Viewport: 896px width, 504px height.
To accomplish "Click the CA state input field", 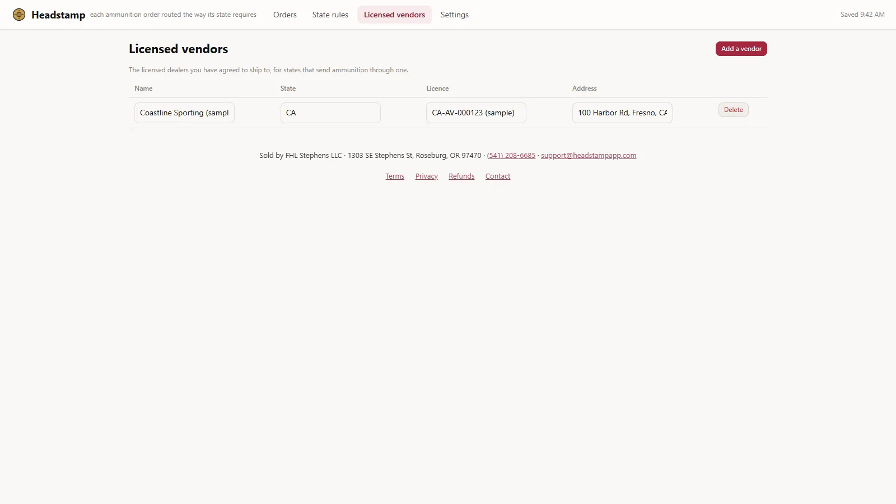I will (x=330, y=113).
